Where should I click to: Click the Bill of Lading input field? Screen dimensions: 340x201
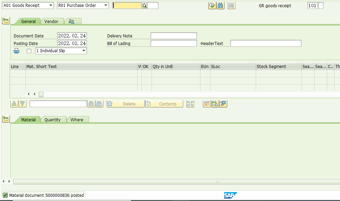(x=174, y=43)
